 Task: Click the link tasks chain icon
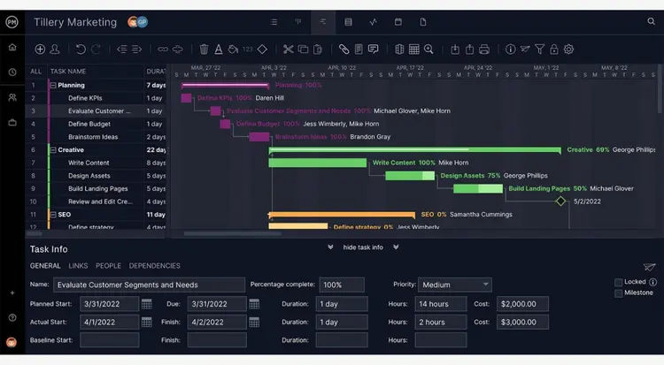point(163,49)
